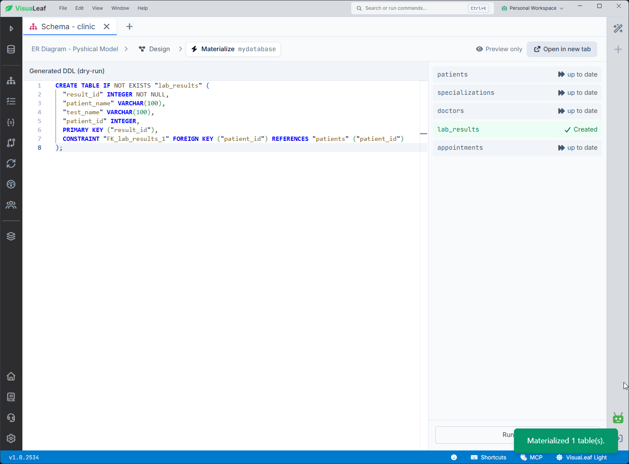Viewport: 629px width, 464px height.
Task: Switch the VisuaLeaf Light theme in status bar
Action: [x=582, y=457]
